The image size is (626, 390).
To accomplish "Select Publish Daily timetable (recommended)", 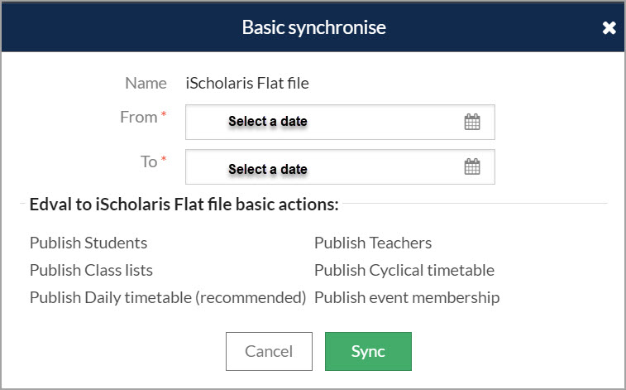I will [x=168, y=297].
